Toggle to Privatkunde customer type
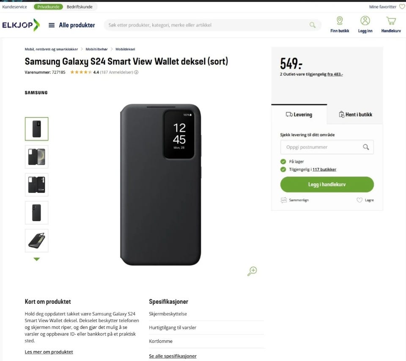The image size is (406, 361). tap(48, 7)
